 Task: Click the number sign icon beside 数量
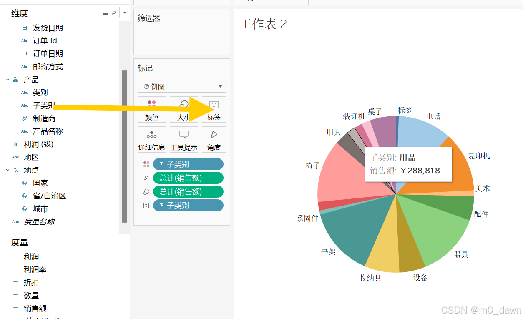(x=15, y=296)
